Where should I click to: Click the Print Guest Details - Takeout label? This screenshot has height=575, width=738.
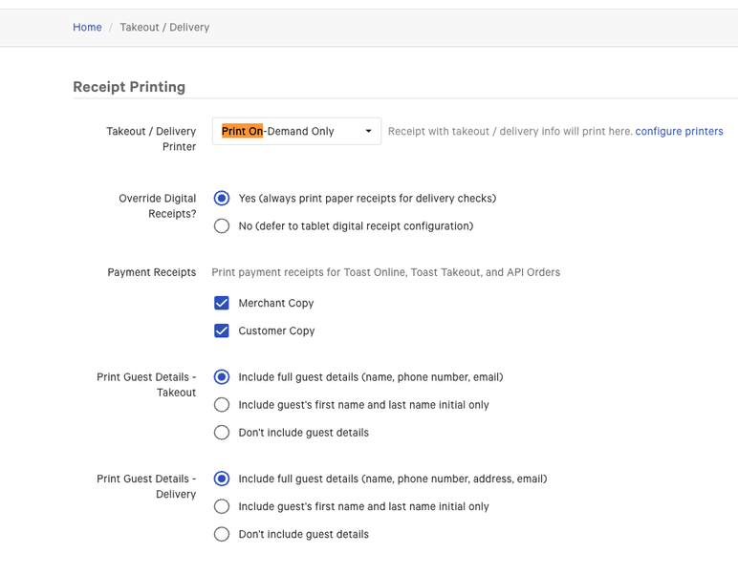pyautogui.click(x=146, y=385)
